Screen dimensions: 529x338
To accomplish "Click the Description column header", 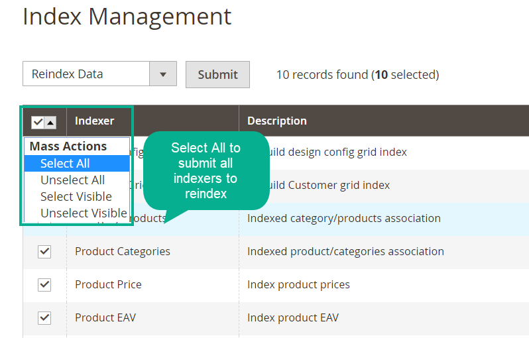I will (x=277, y=121).
